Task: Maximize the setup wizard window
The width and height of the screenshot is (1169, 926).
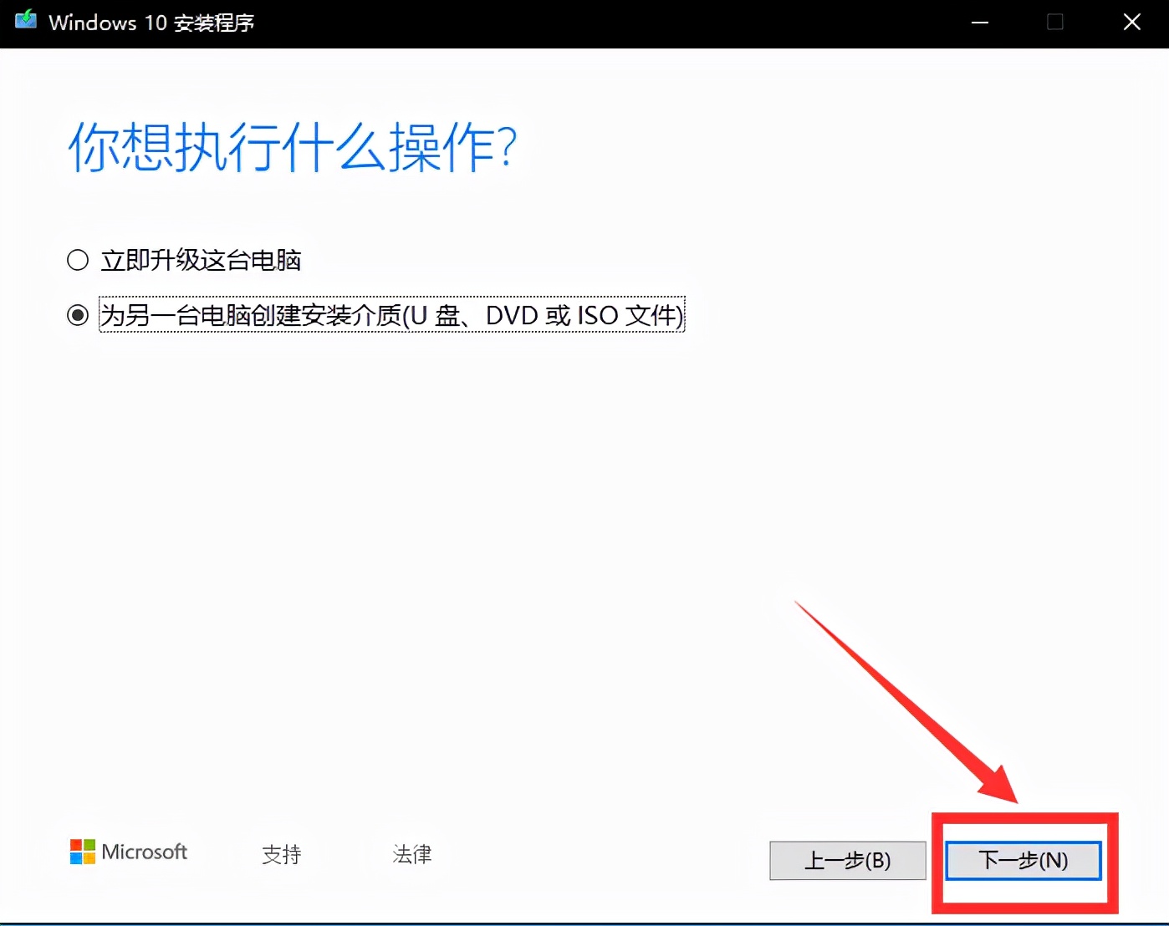Action: (1054, 22)
